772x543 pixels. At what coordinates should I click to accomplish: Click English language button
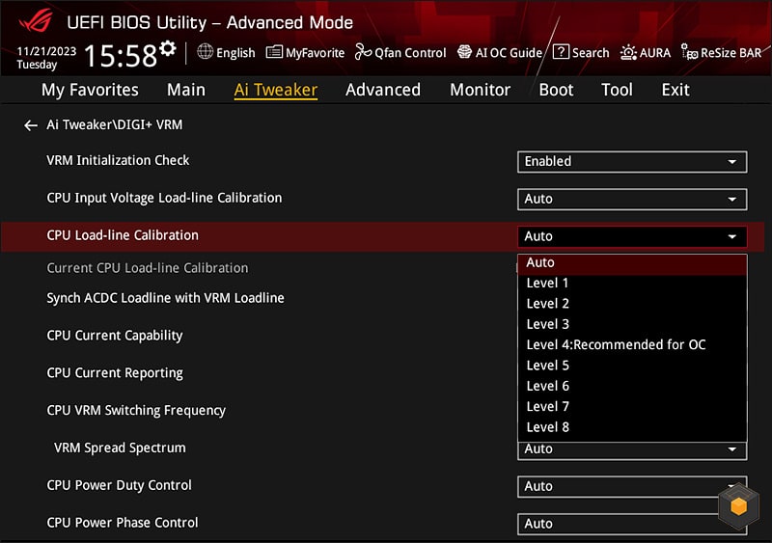click(x=235, y=53)
